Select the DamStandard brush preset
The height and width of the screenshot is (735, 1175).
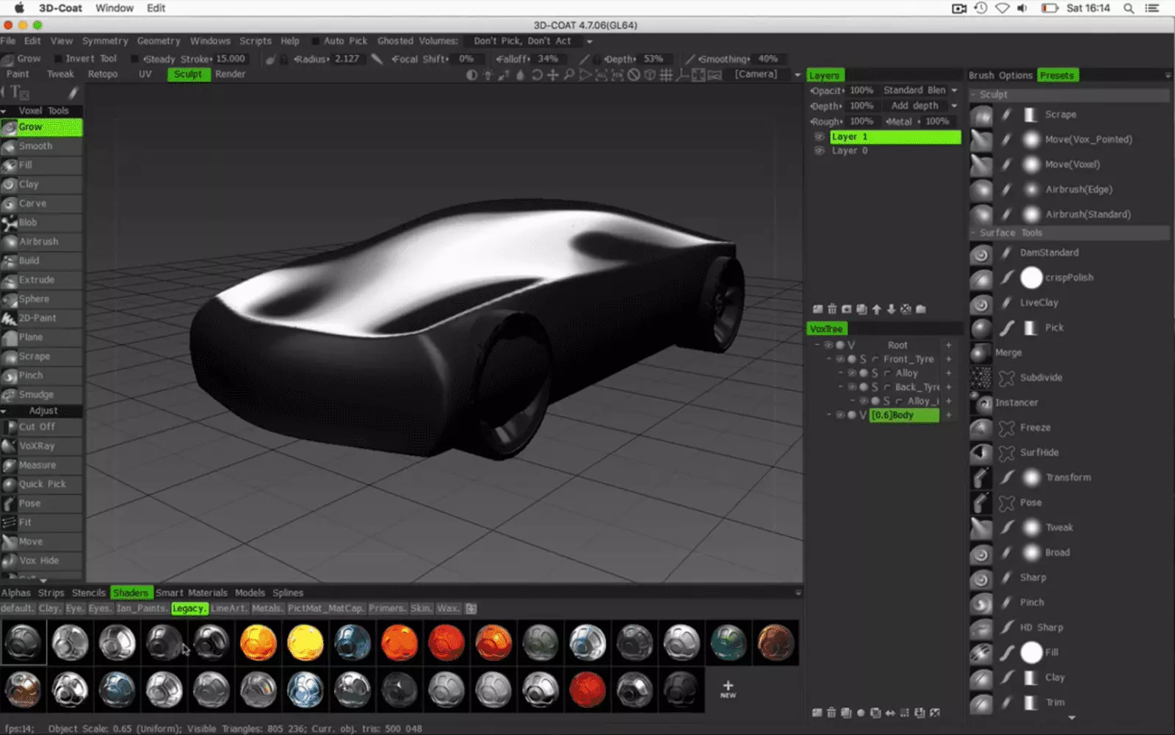click(x=1049, y=253)
